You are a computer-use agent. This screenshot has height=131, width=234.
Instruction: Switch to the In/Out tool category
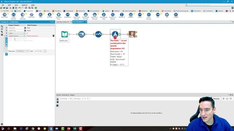(x=18, y=11)
